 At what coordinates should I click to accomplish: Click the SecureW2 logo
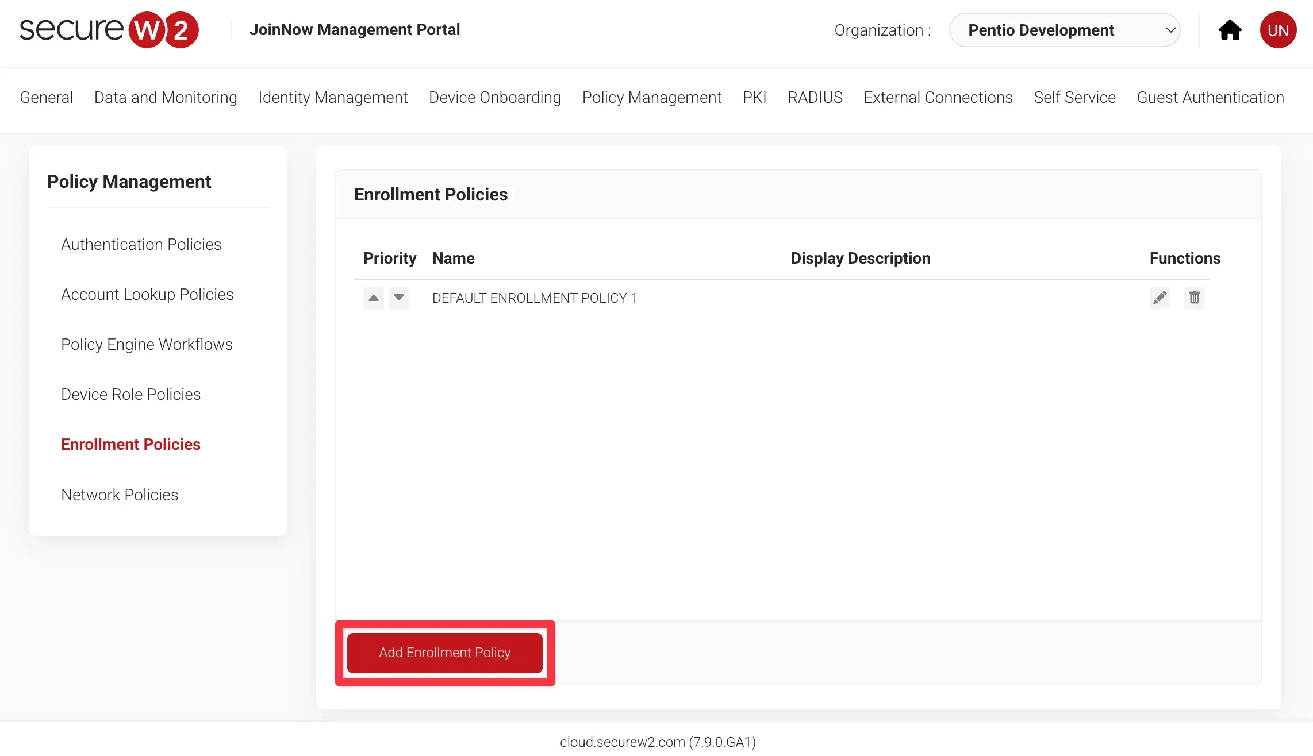tap(109, 30)
